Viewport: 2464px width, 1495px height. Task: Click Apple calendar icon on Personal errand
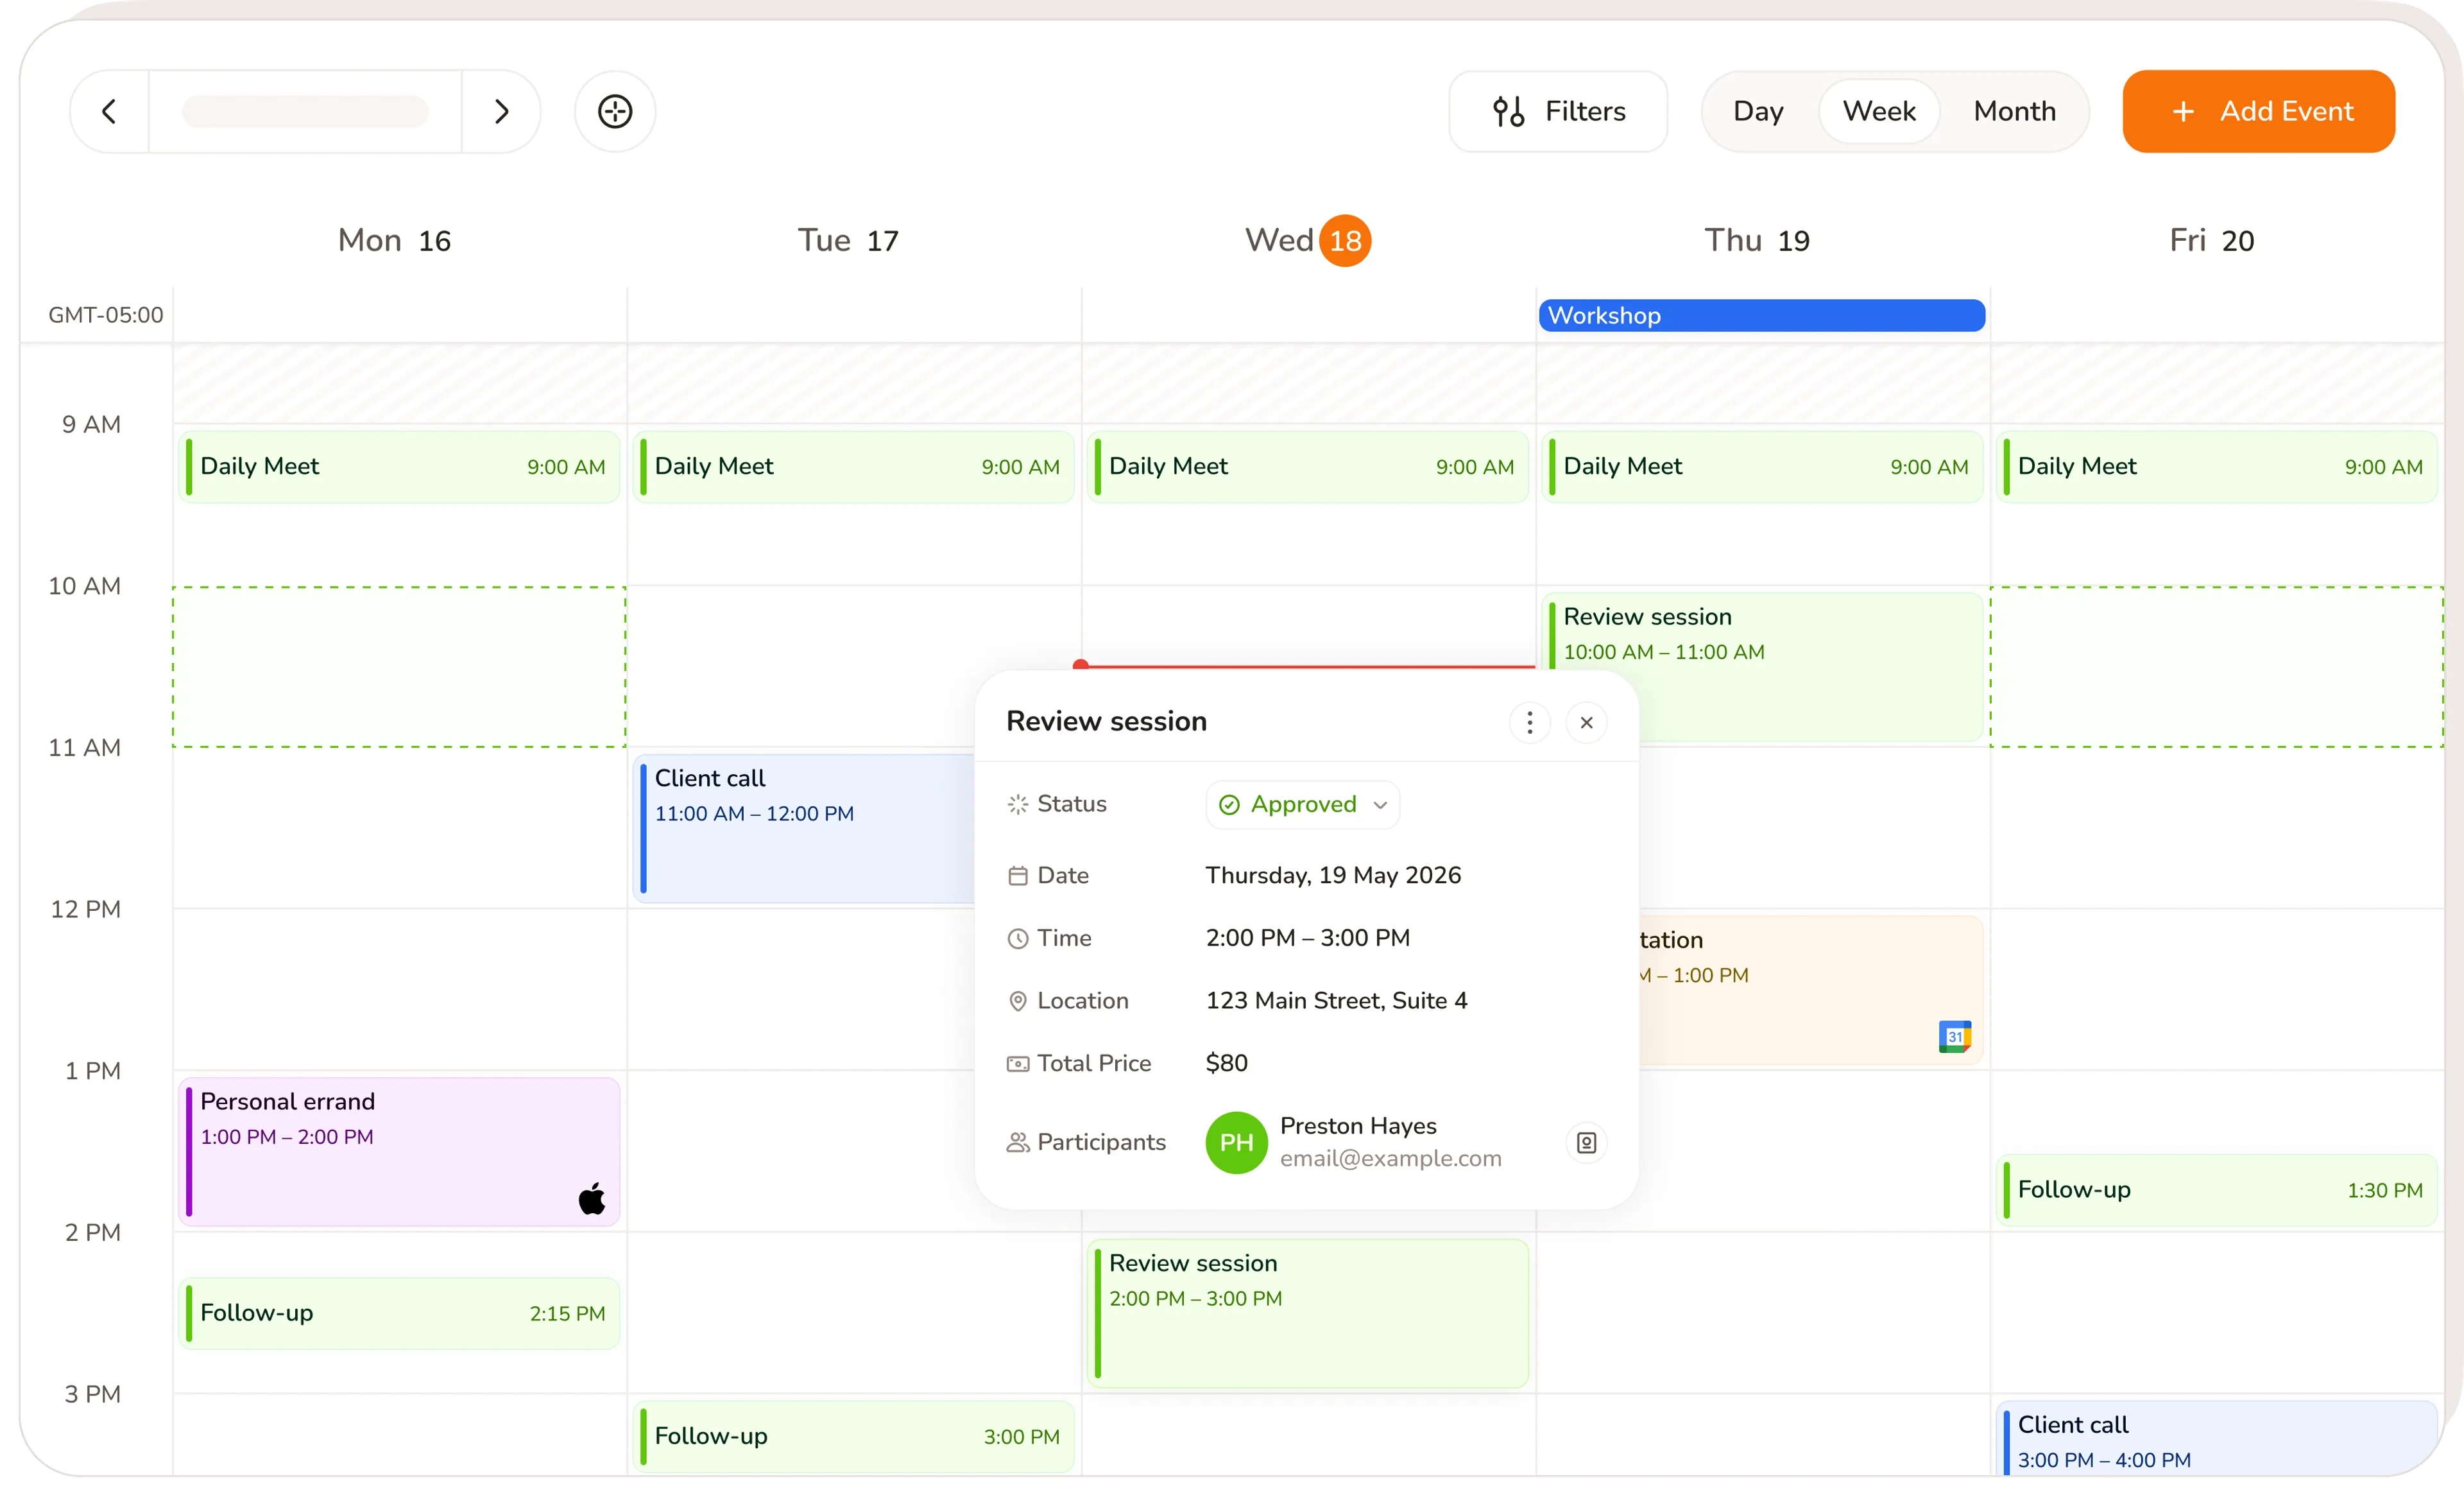pos(592,1198)
